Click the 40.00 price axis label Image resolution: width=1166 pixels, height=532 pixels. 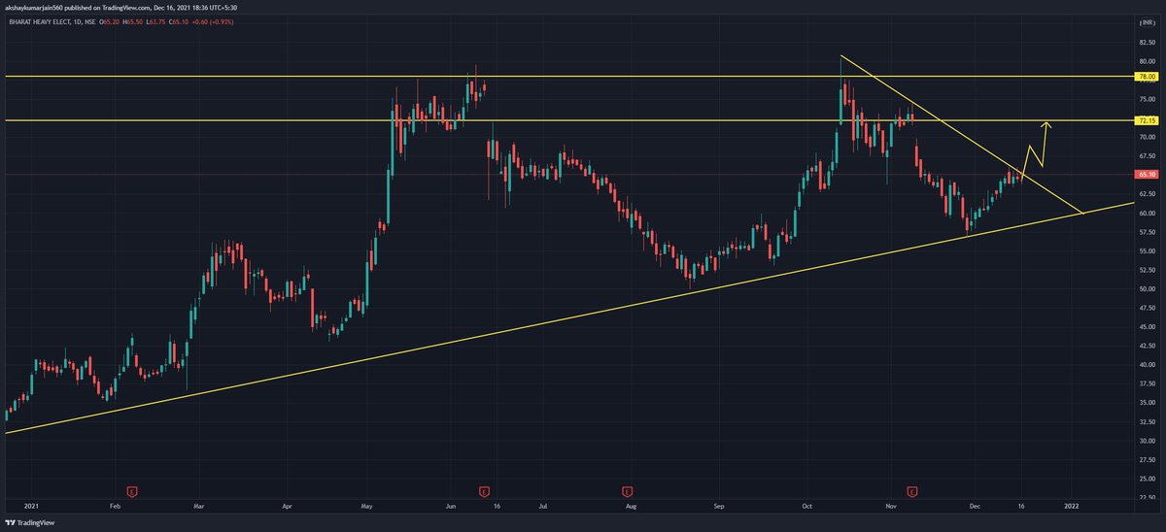[x=1147, y=364]
